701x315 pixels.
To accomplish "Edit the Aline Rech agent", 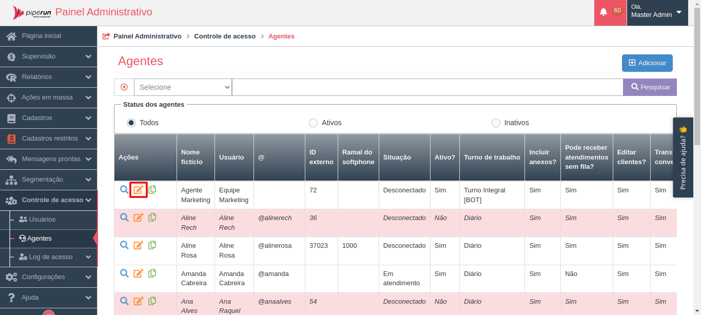I will pos(139,218).
